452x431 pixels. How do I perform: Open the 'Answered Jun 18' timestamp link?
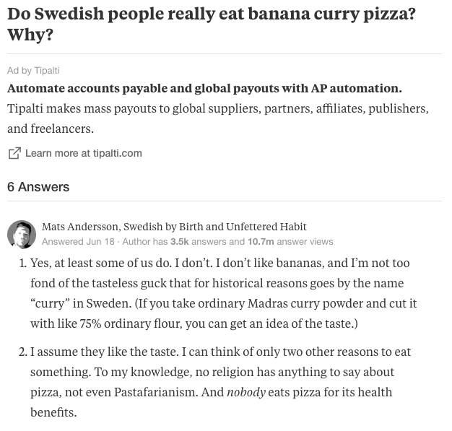tap(78, 242)
